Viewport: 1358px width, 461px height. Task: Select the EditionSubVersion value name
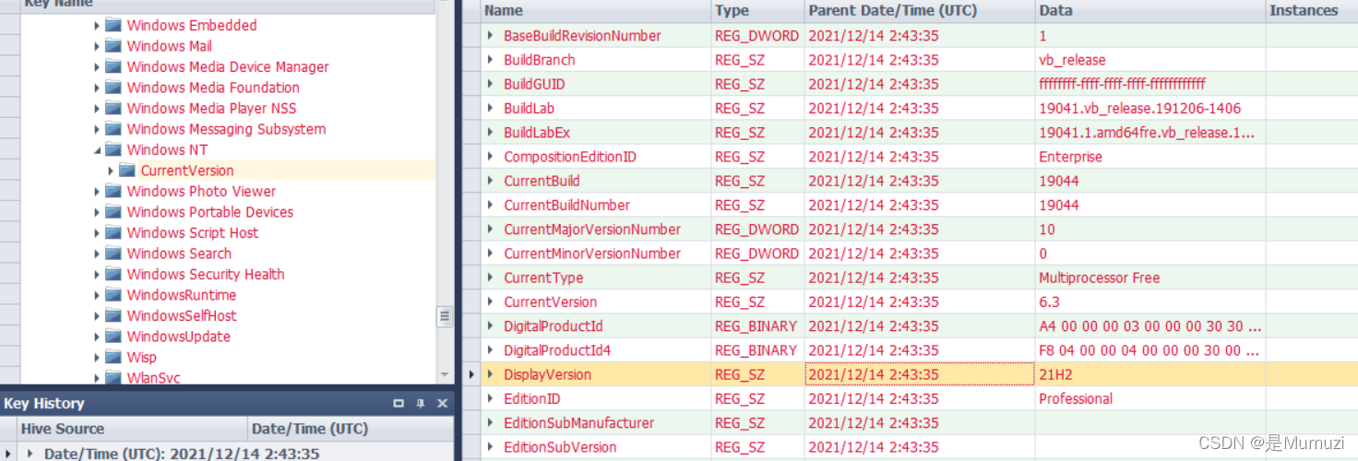(x=560, y=447)
